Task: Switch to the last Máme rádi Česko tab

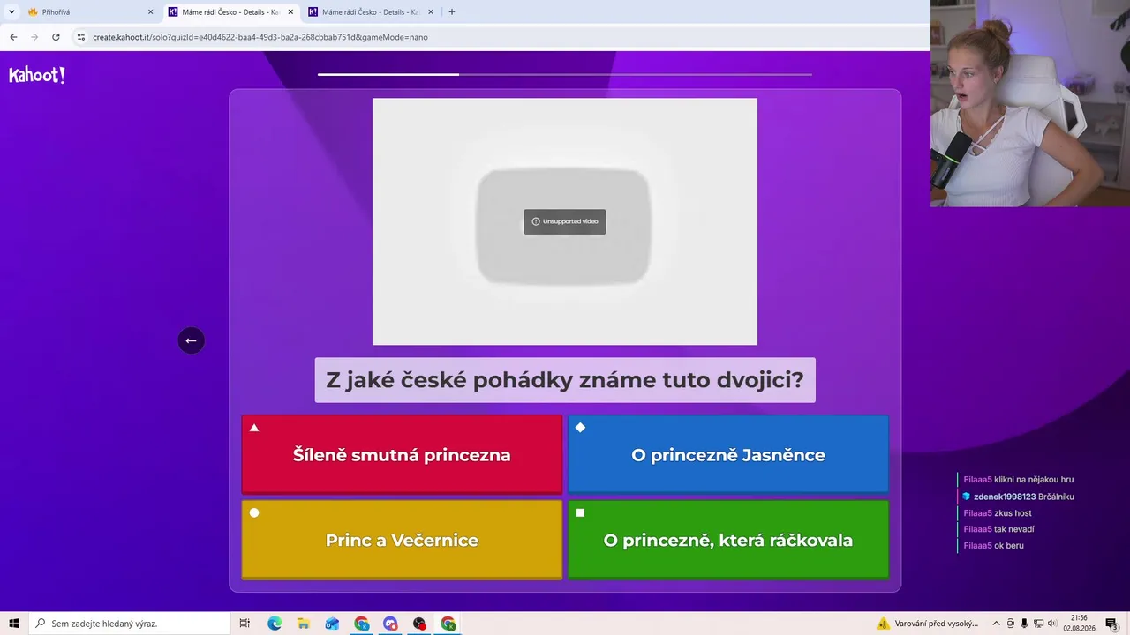Action: [x=370, y=12]
